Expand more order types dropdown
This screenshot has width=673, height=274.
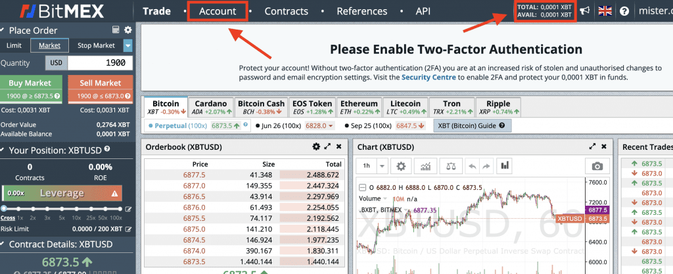tap(128, 45)
